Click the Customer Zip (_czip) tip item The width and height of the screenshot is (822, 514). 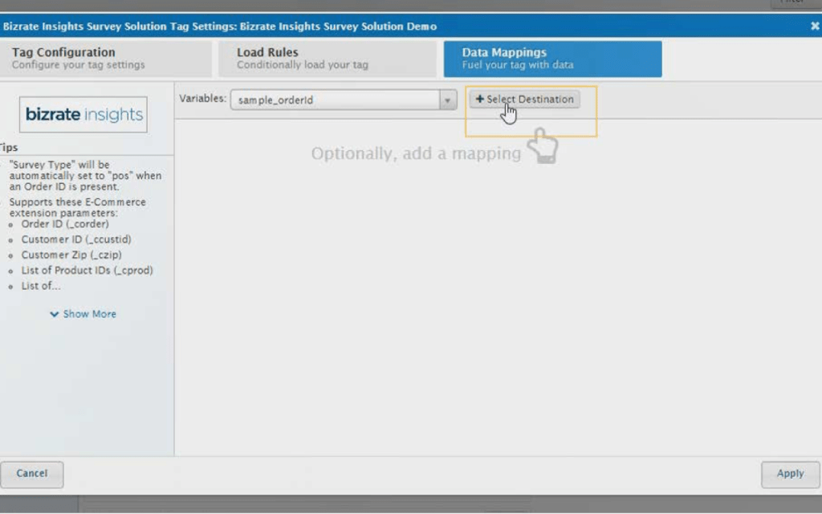point(71,255)
